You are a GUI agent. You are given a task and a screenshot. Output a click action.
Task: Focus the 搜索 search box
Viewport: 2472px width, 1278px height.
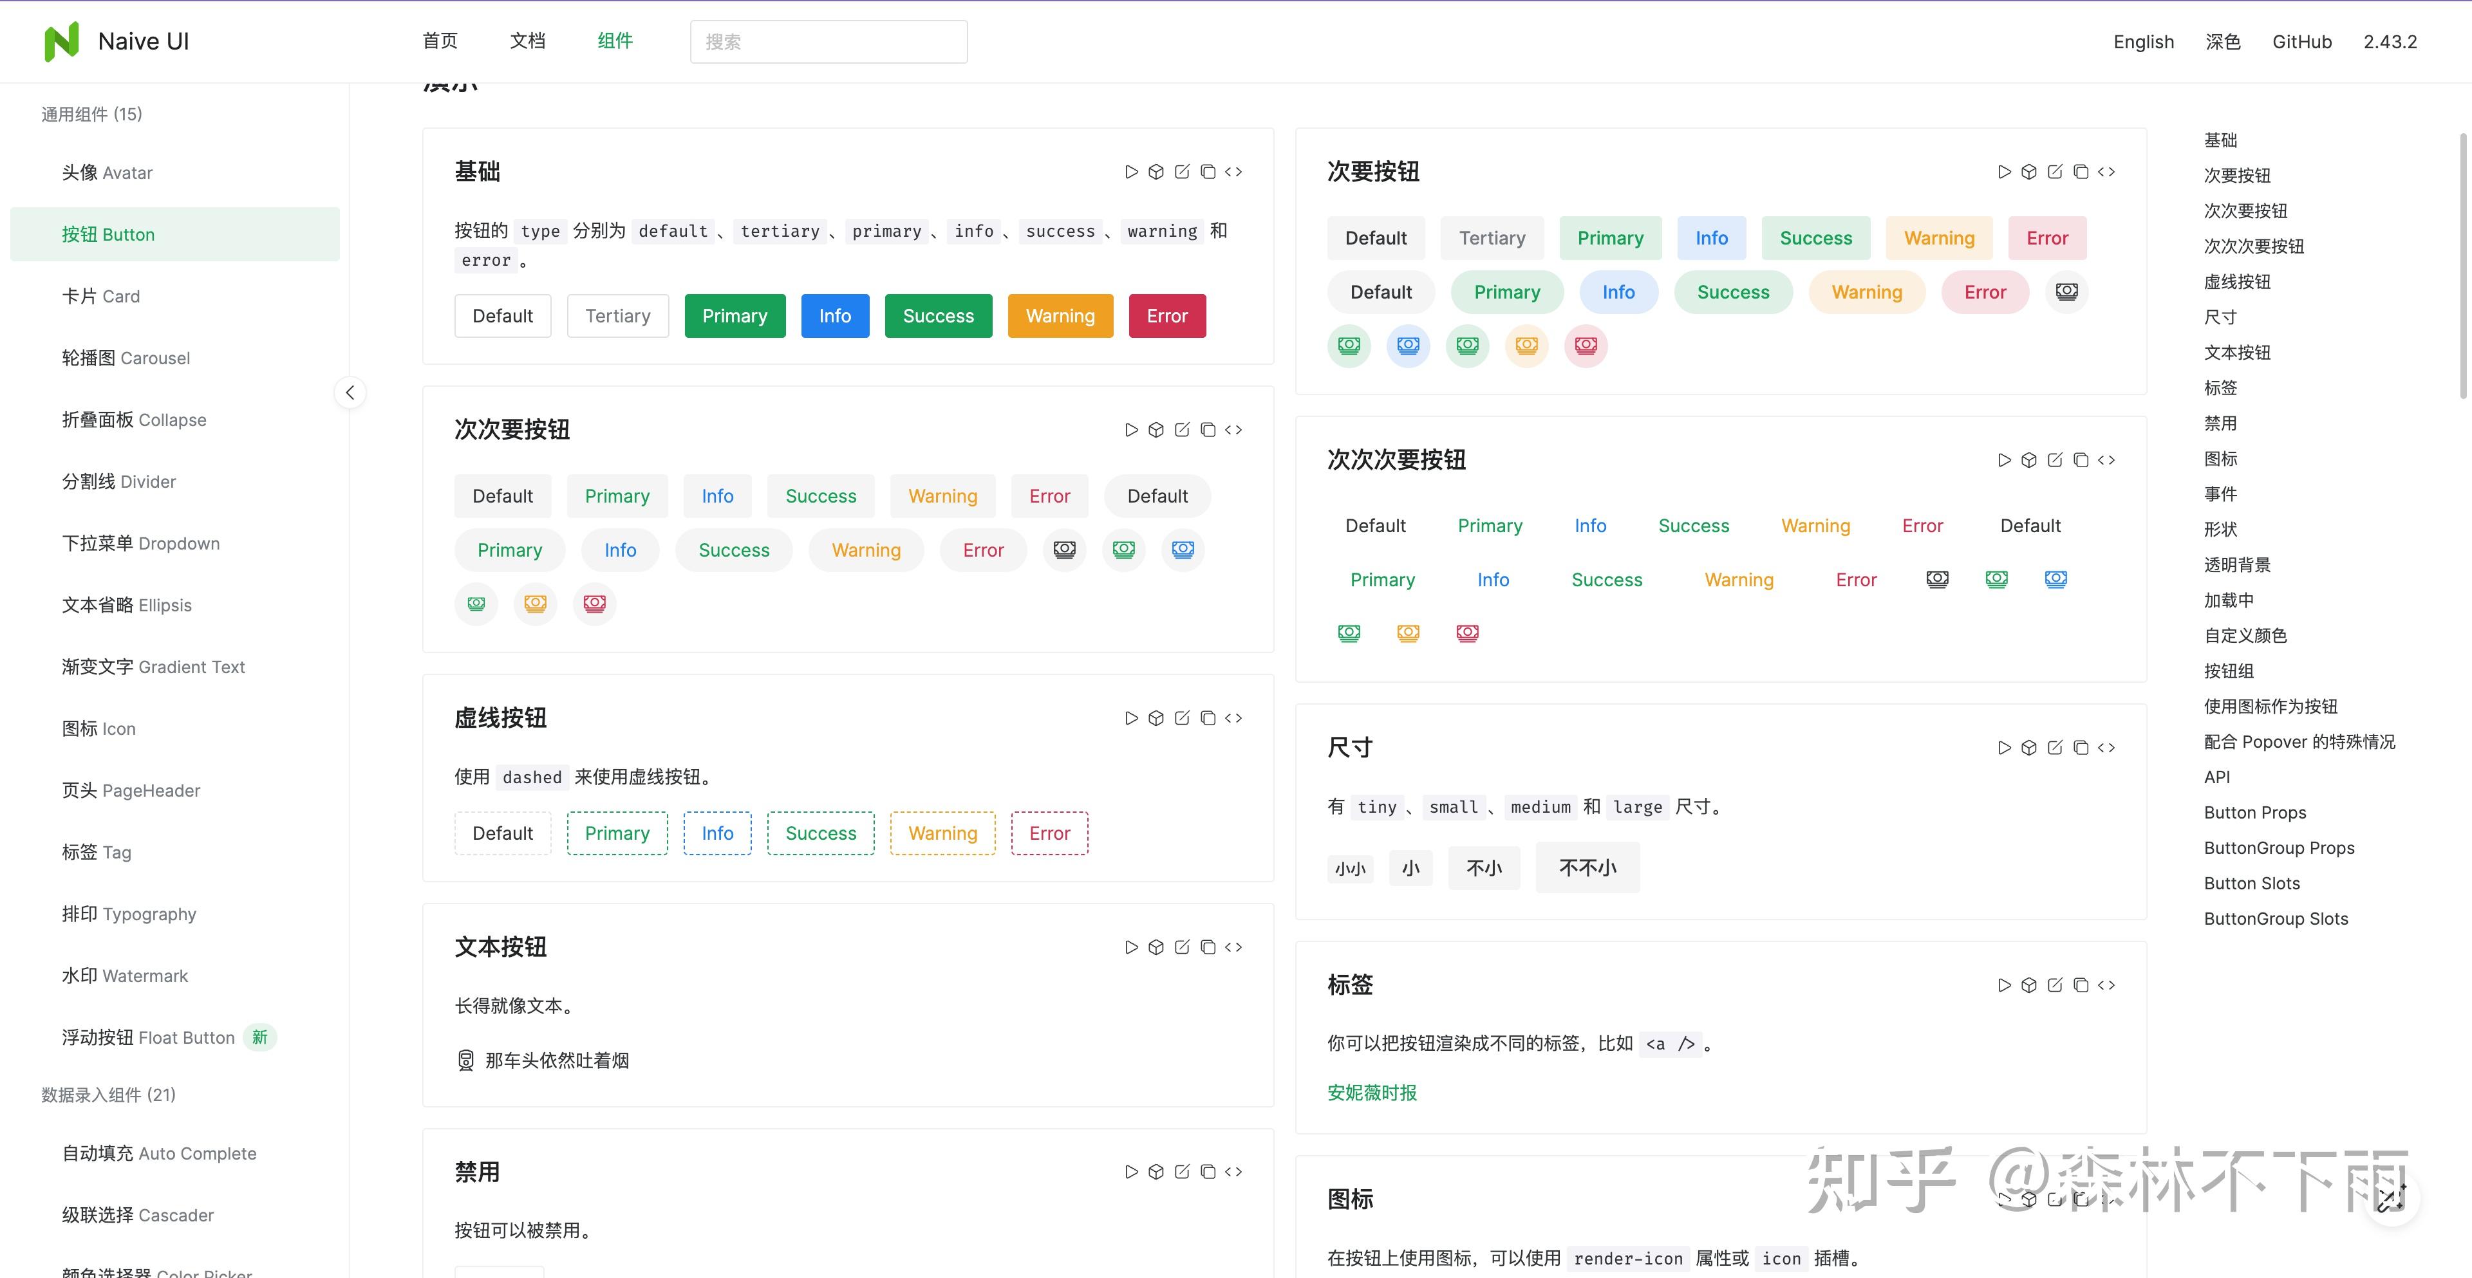(829, 41)
